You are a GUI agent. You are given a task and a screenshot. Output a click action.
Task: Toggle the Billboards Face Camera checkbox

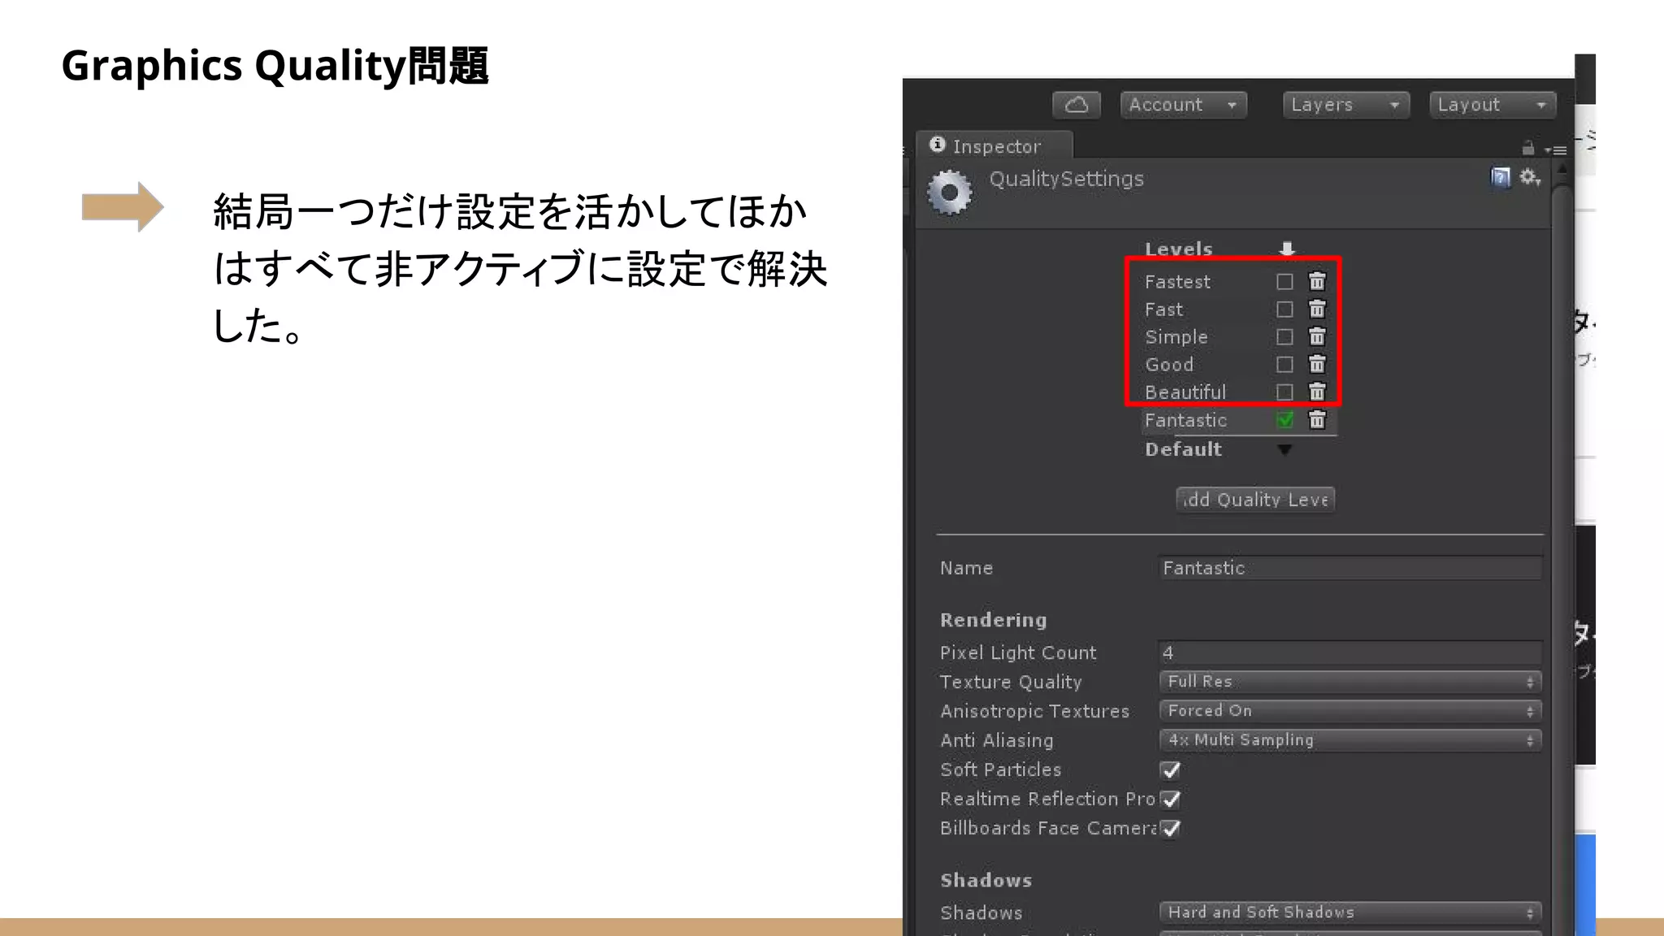(1171, 828)
